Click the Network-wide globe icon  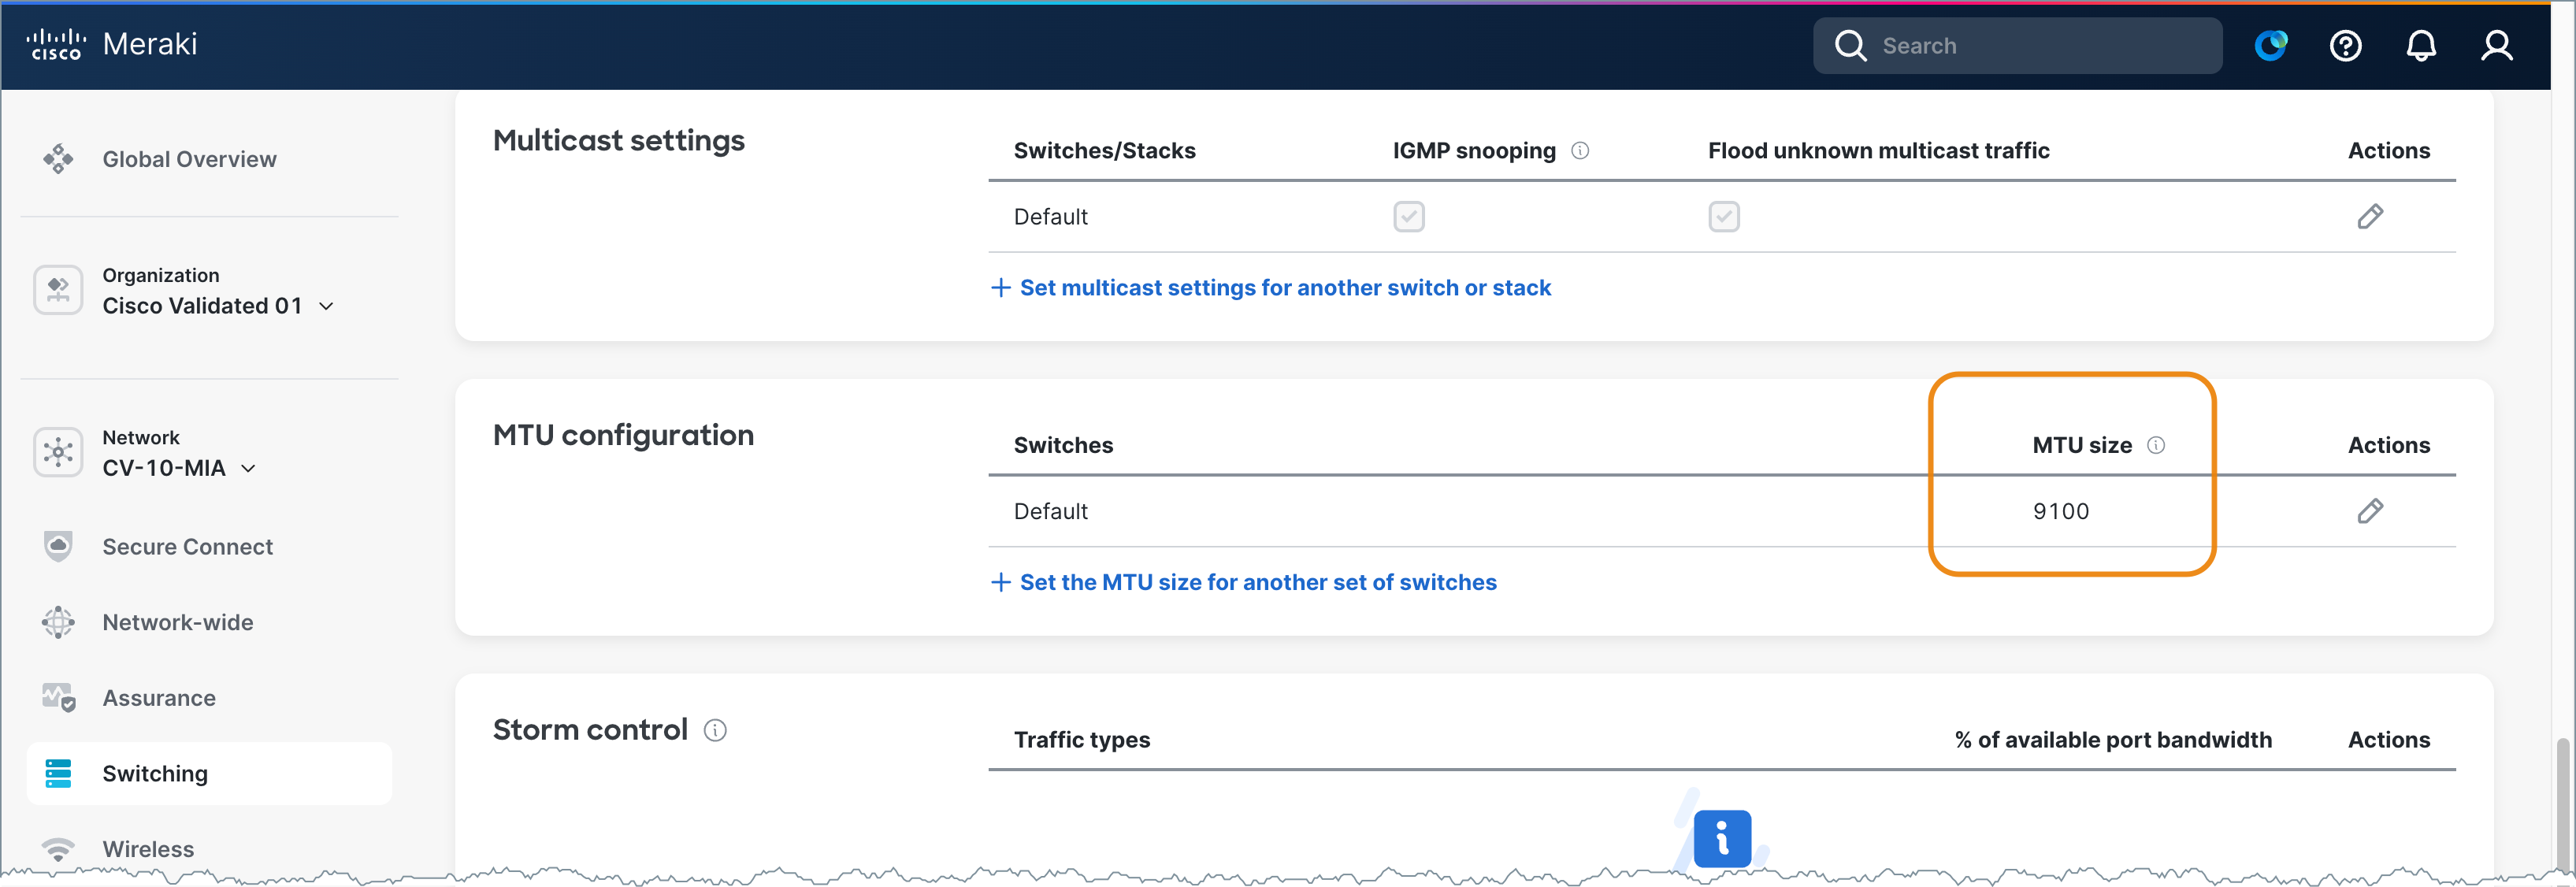click(x=58, y=622)
